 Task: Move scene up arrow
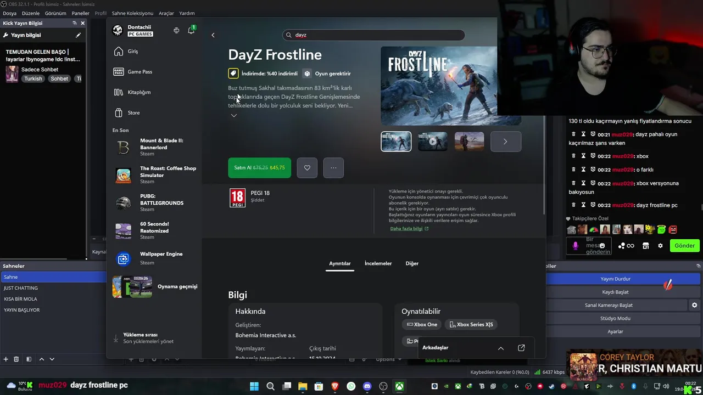[x=41, y=359]
